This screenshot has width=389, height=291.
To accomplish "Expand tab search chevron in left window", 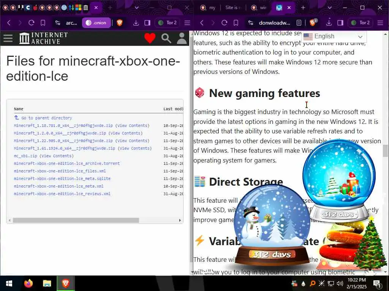I will pos(136,8).
